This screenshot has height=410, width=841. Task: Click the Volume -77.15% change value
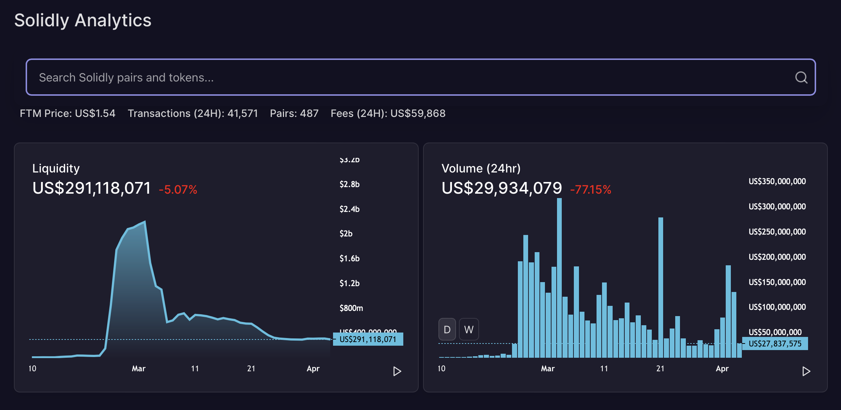591,189
